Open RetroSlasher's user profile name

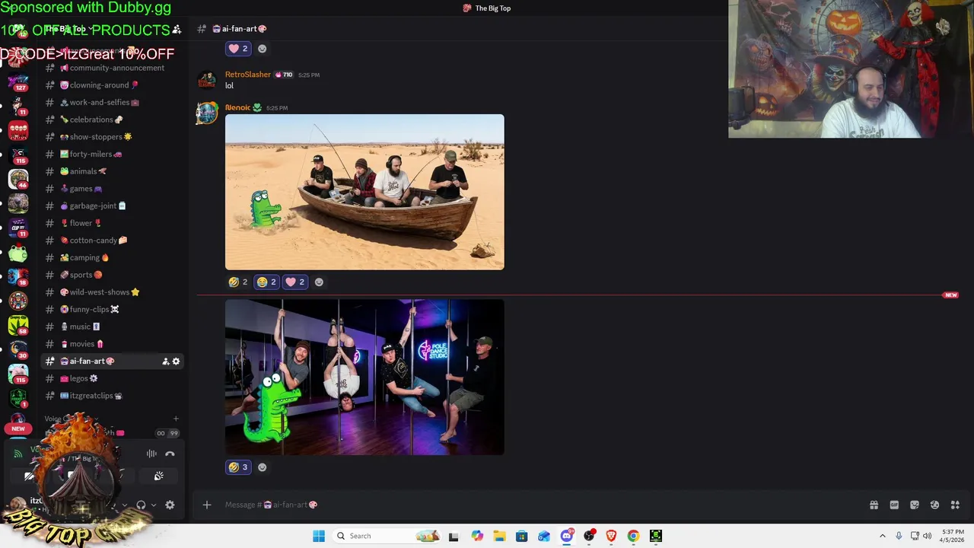click(248, 75)
